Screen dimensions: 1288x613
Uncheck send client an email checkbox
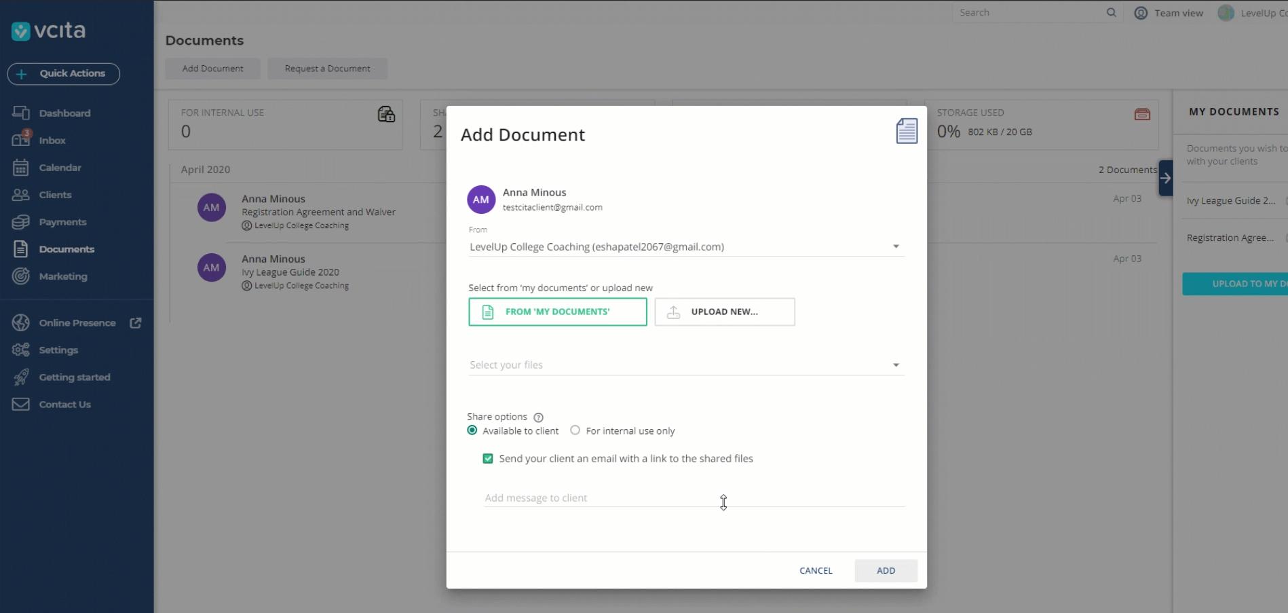click(488, 459)
